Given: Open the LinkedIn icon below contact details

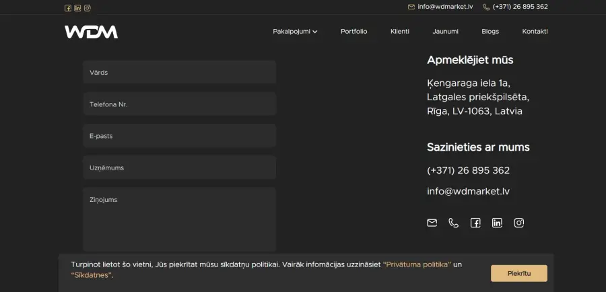Looking at the screenshot, I should [x=497, y=223].
